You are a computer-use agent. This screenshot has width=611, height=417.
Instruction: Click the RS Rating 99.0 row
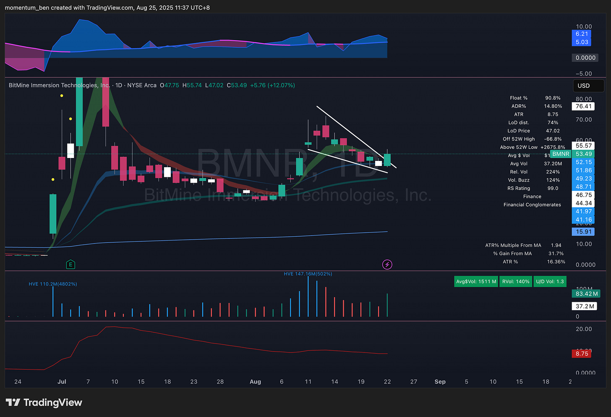[533, 189]
